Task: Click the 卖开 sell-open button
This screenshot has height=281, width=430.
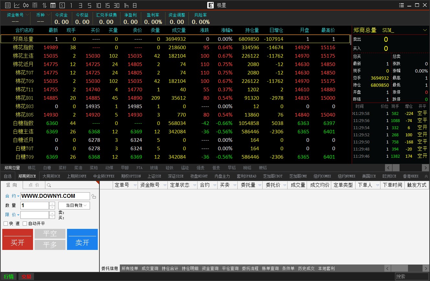Action: 82,239
